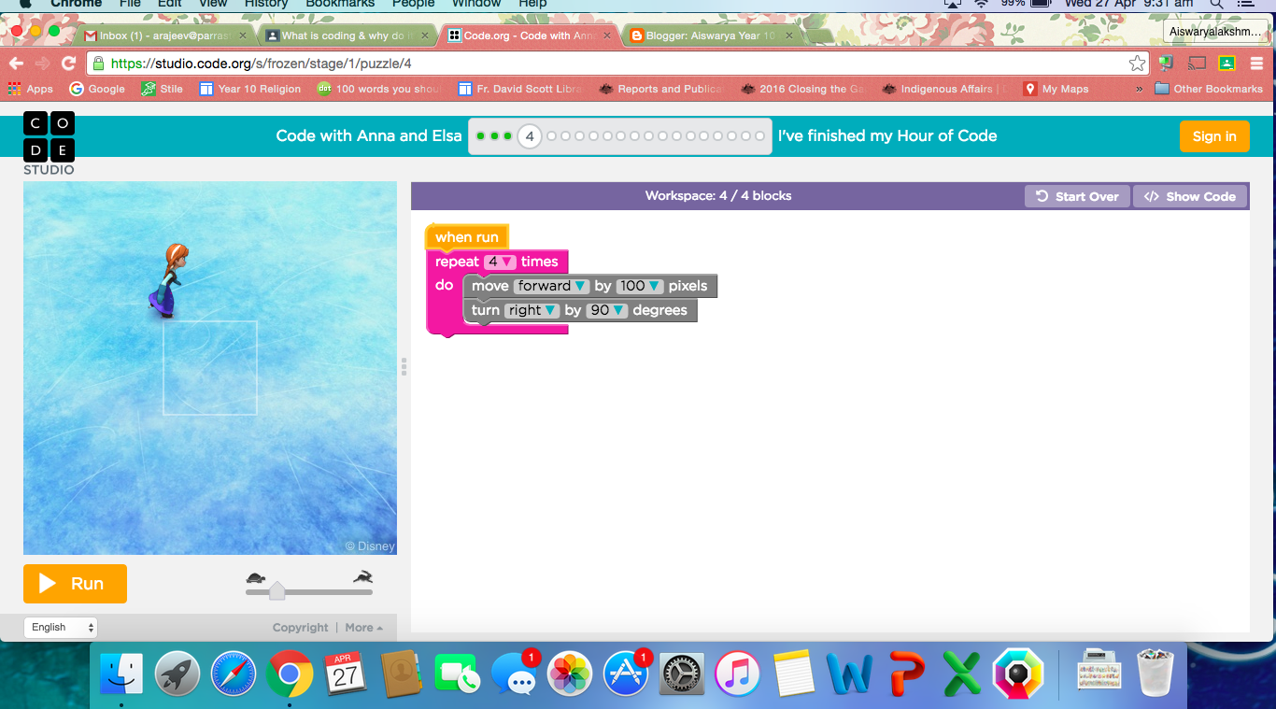Open Finder from the dock

121,673
